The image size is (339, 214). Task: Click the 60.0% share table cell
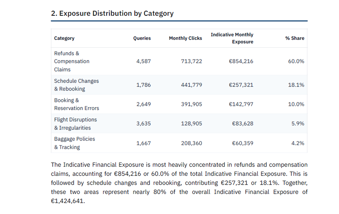[x=296, y=61]
